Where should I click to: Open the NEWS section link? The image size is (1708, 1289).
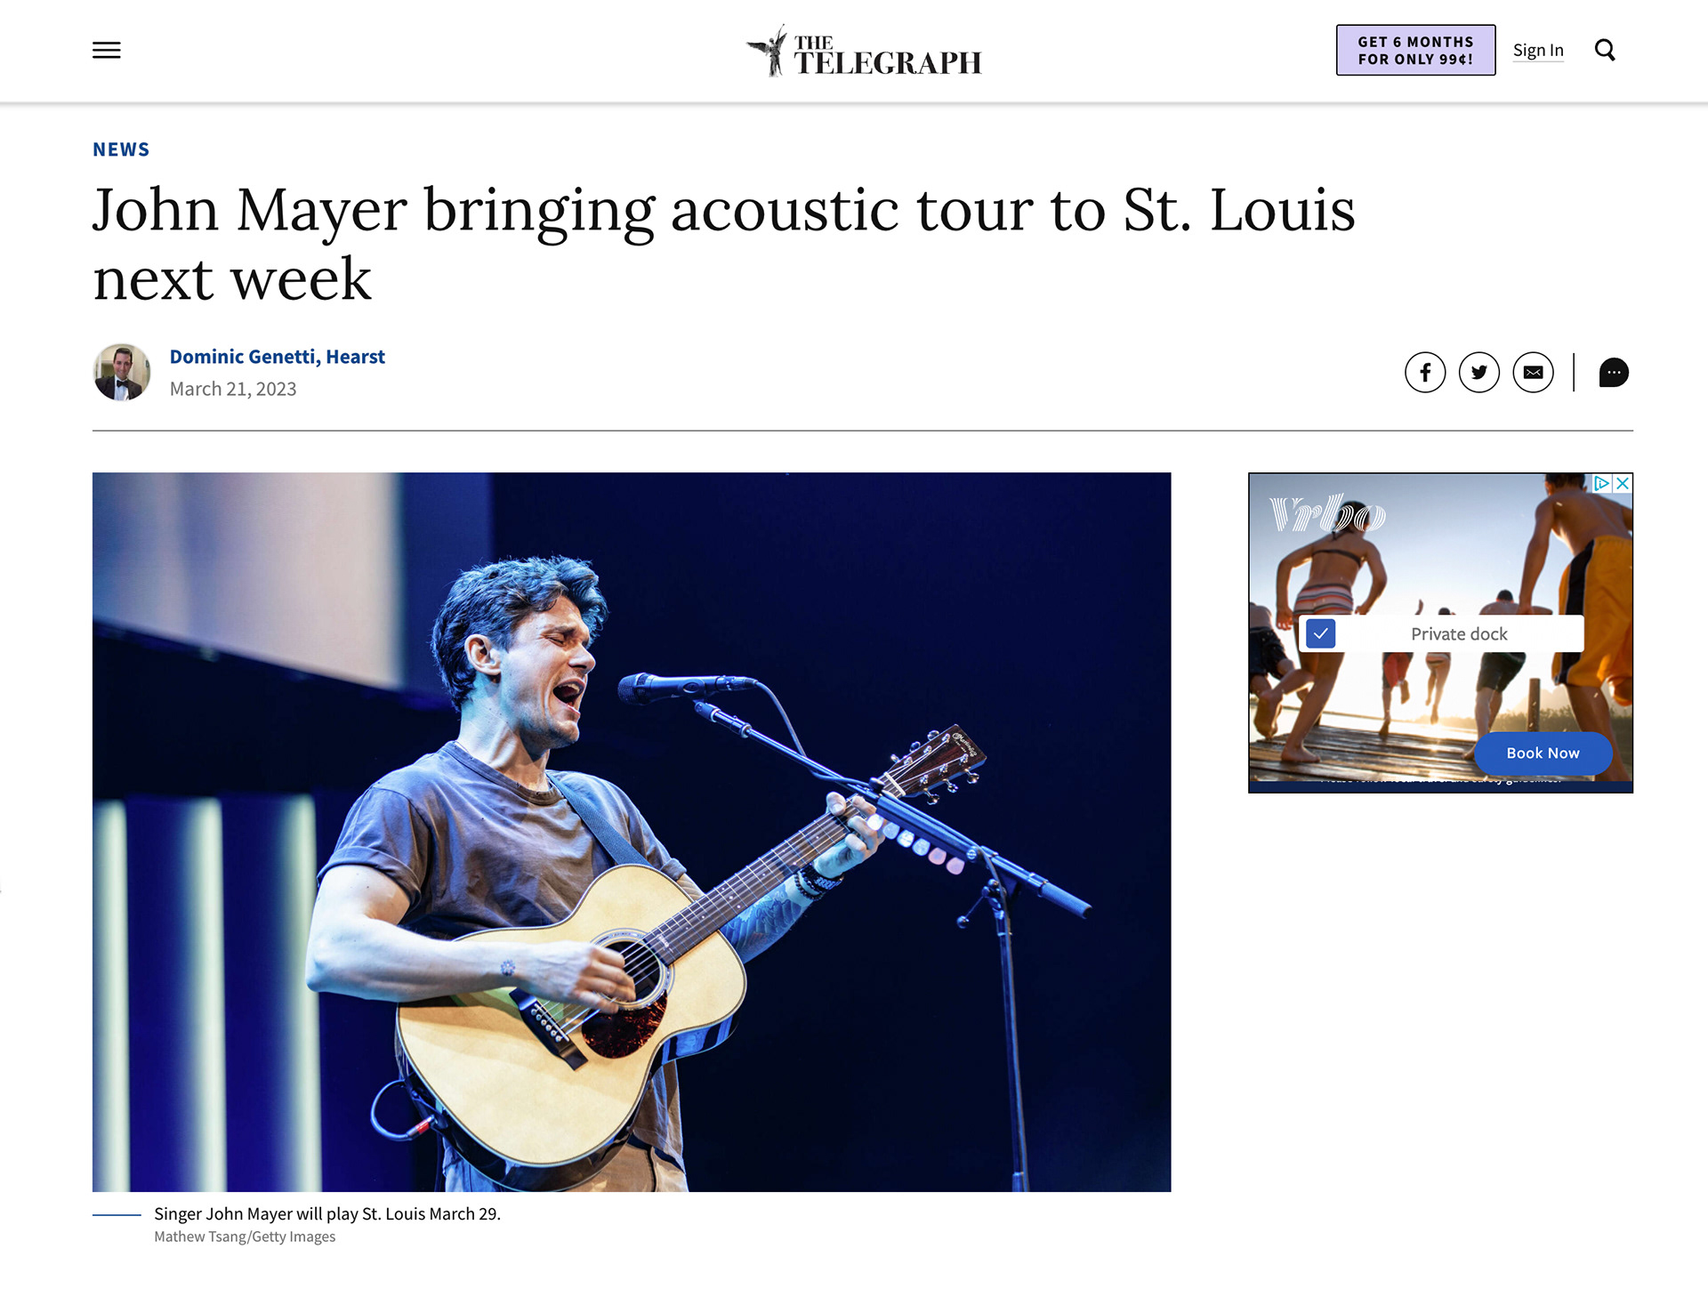point(121,149)
